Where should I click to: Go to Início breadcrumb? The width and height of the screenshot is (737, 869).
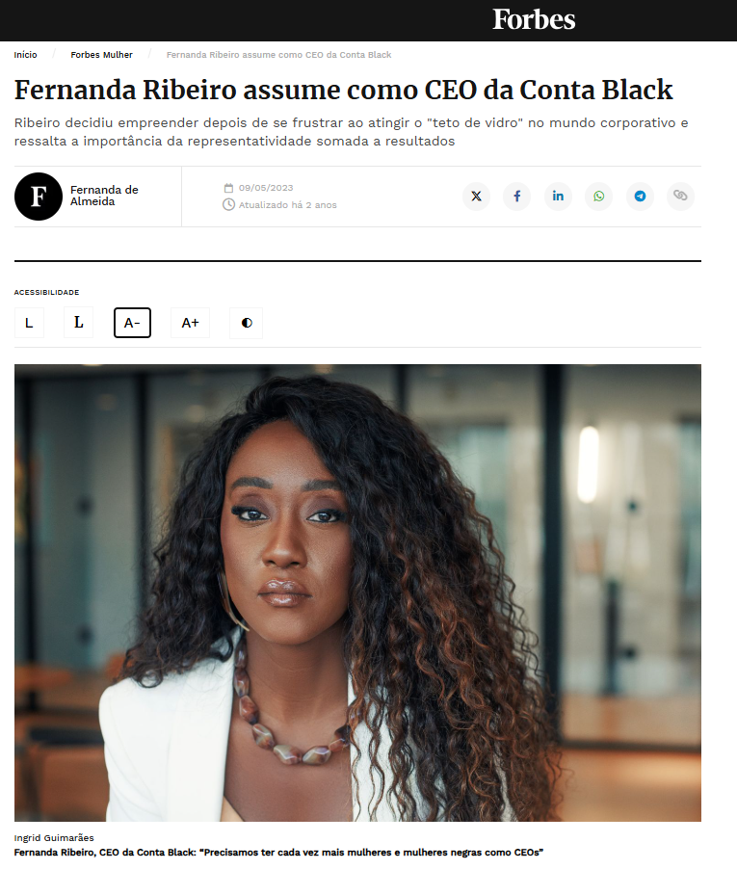[25, 55]
